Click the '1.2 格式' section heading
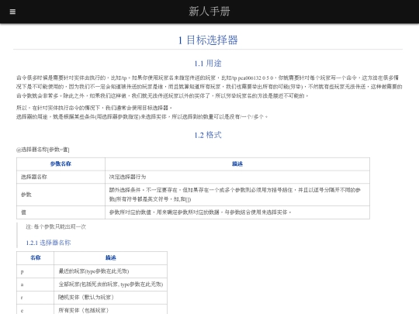Screen dimensions: 419x314 pyautogui.click(x=208, y=135)
